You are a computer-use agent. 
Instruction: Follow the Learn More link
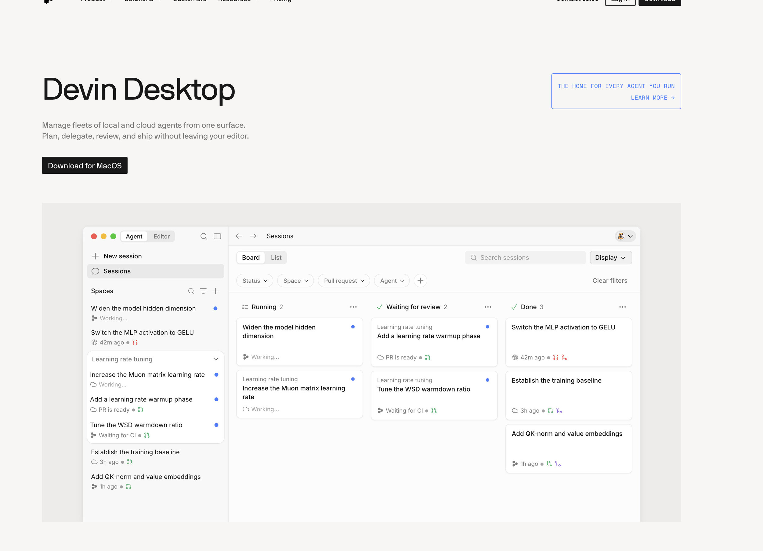coord(653,98)
